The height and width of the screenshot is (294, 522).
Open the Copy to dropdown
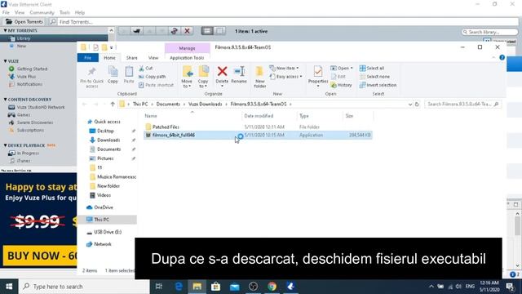(203, 83)
